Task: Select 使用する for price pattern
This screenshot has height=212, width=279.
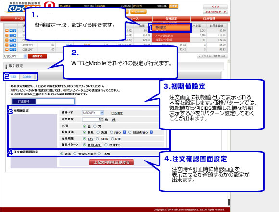Action: (x=106, y=145)
